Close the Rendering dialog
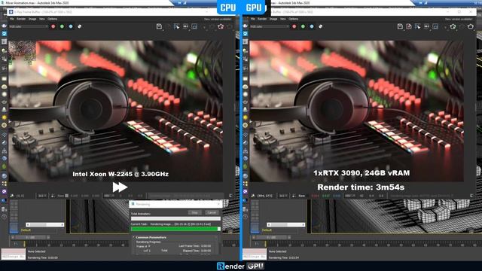Viewport: 482px width, 271px height. (x=218, y=204)
